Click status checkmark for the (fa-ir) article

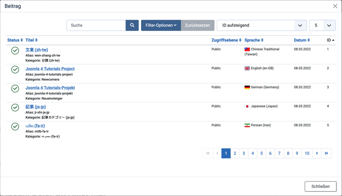pyautogui.click(x=15, y=126)
